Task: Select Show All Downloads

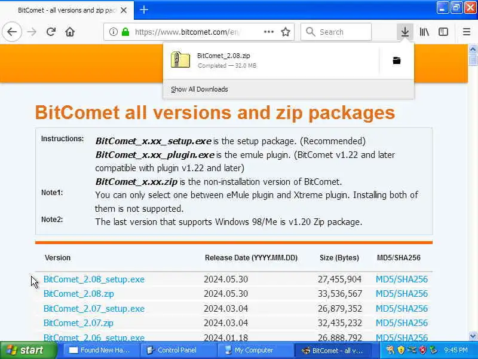Action: point(199,89)
